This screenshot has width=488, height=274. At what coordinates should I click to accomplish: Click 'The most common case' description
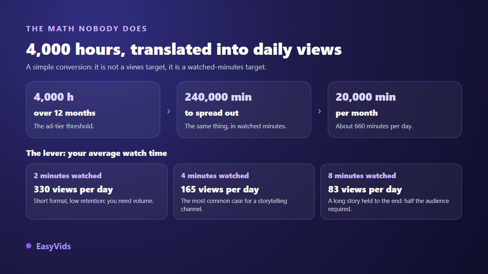[x=234, y=205]
